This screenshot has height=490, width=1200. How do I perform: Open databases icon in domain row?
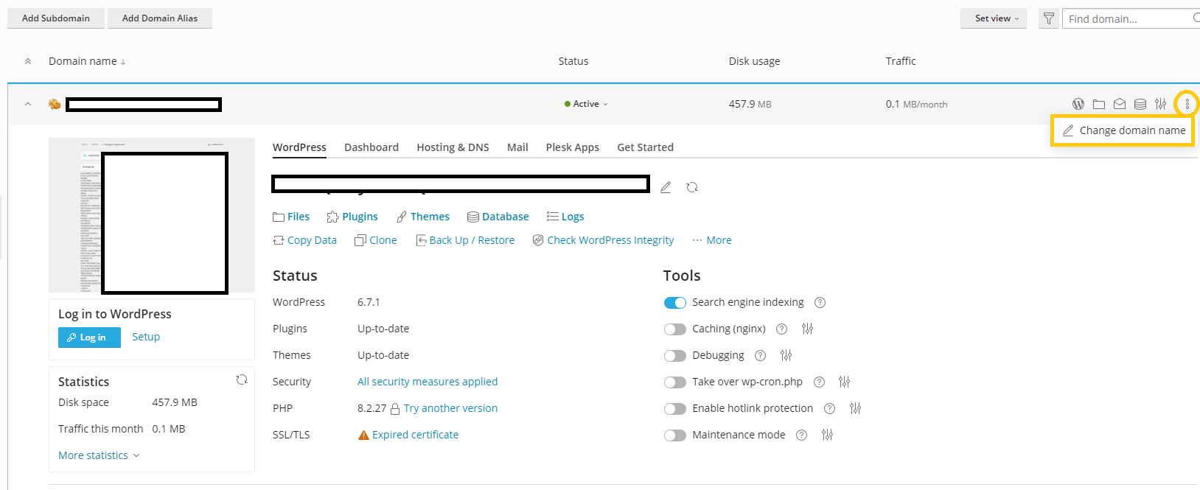[x=1140, y=104]
